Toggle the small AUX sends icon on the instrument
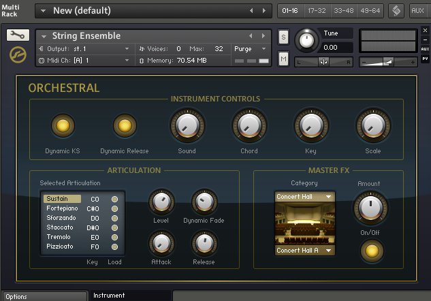The height and width of the screenshot is (301, 431). [425, 49]
